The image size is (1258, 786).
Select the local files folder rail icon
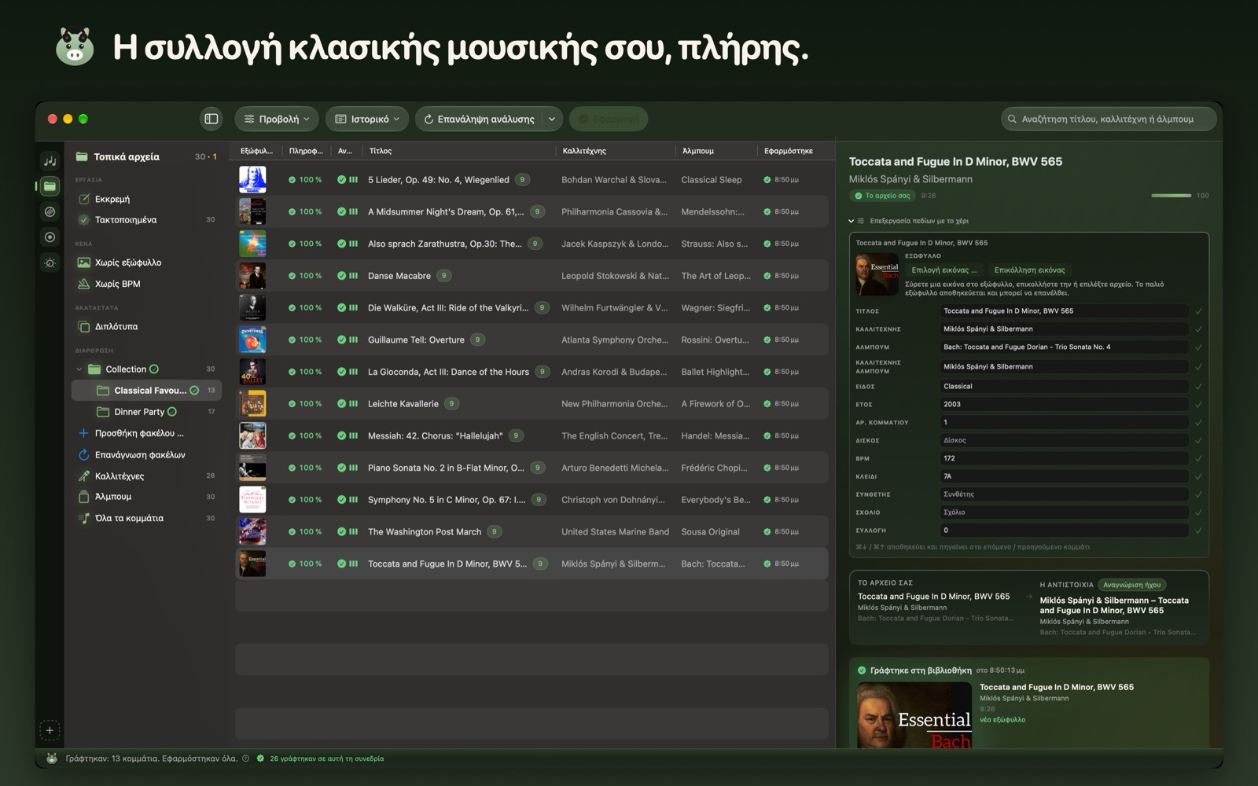(50, 186)
